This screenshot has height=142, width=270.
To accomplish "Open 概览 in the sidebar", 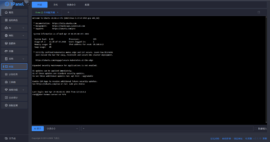I will click(x=14, y=12).
